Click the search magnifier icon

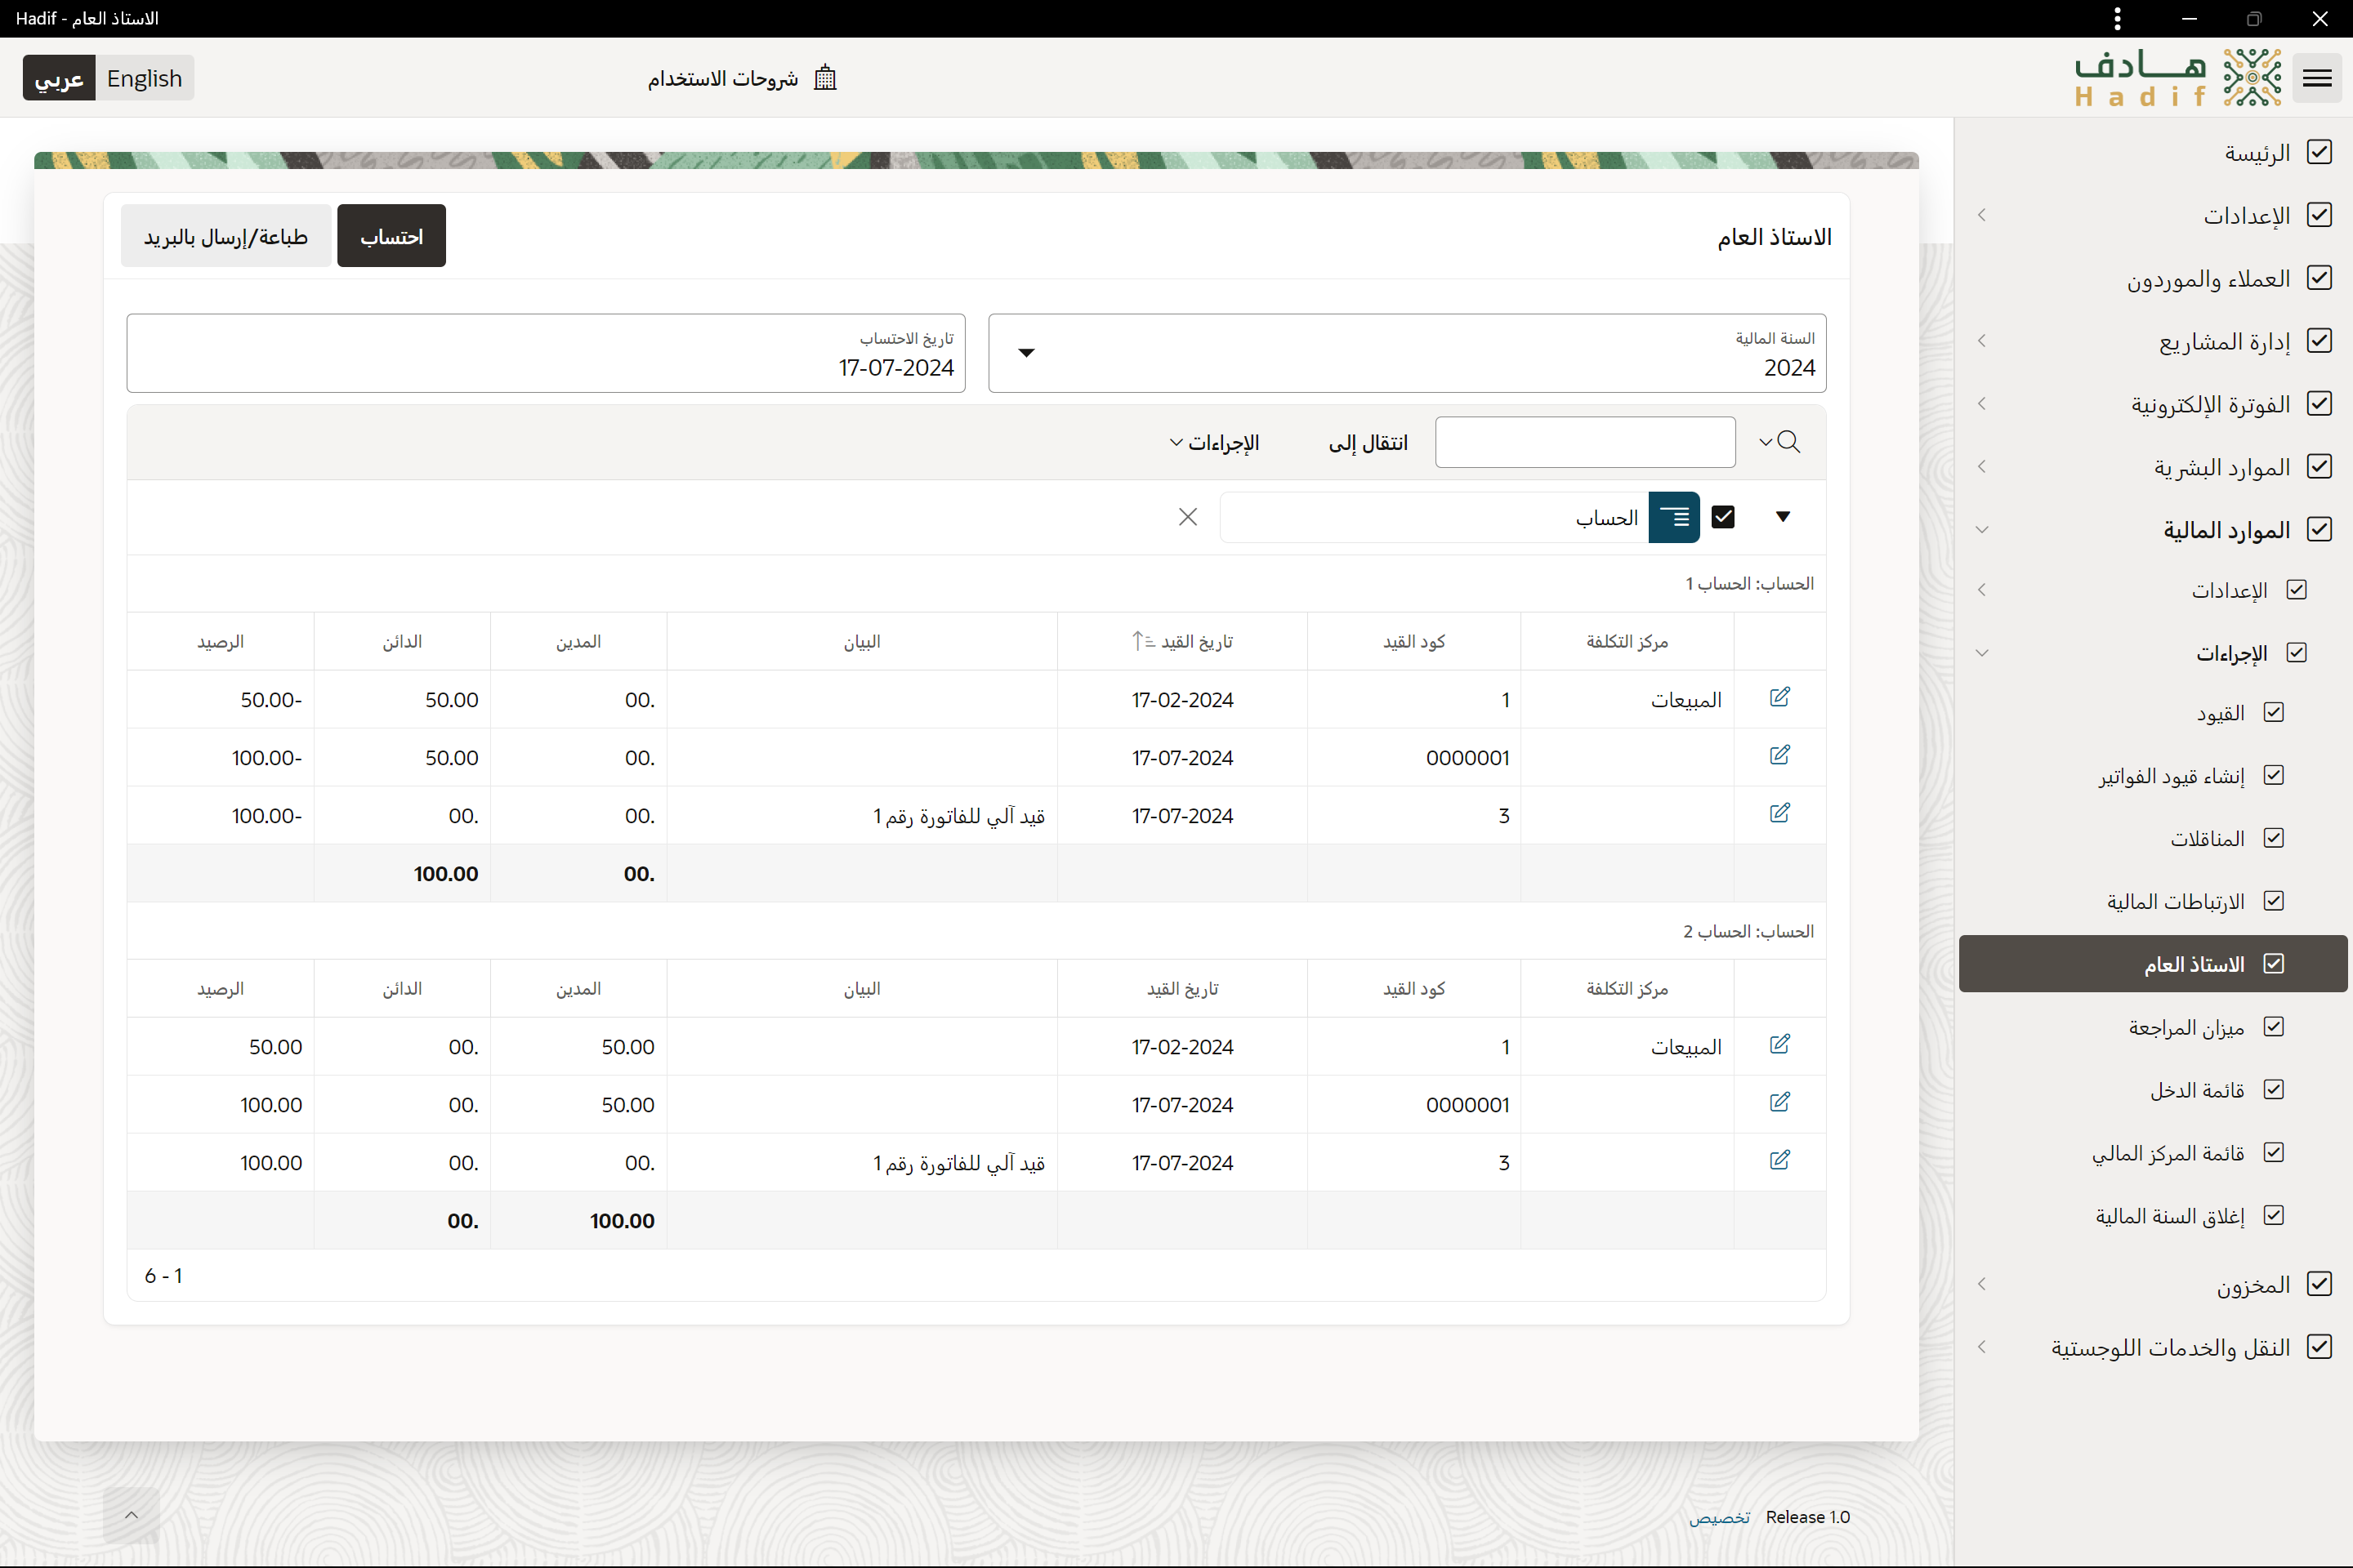click(x=1788, y=442)
